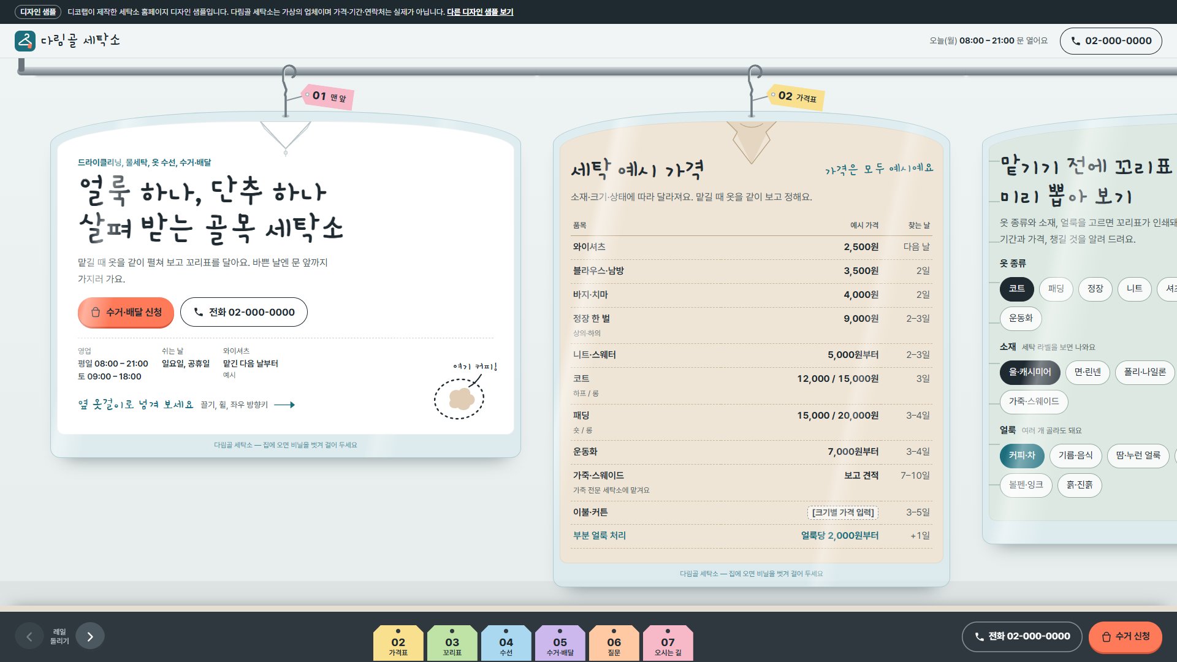Click the bag icon on 수거·배달 신청 button
1177x662 pixels.
point(96,312)
